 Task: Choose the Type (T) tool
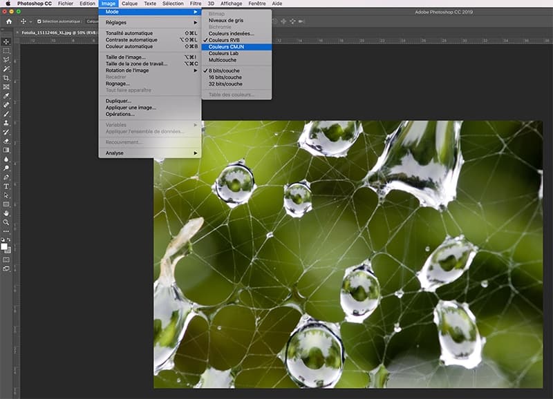6,186
